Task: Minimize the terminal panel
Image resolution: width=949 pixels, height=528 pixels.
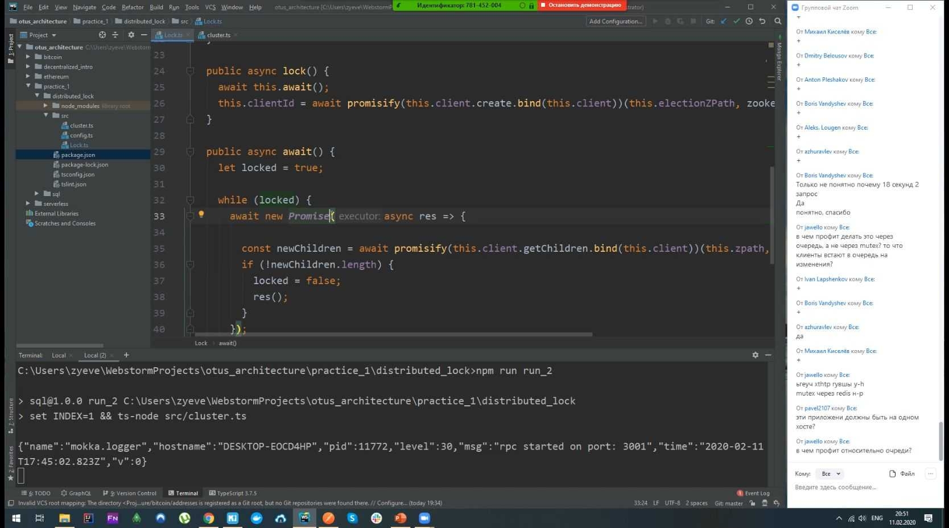Action: (768, 355)
